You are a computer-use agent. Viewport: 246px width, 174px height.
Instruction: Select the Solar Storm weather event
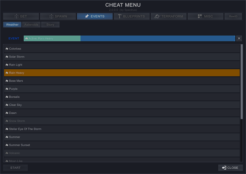(122, 57)
